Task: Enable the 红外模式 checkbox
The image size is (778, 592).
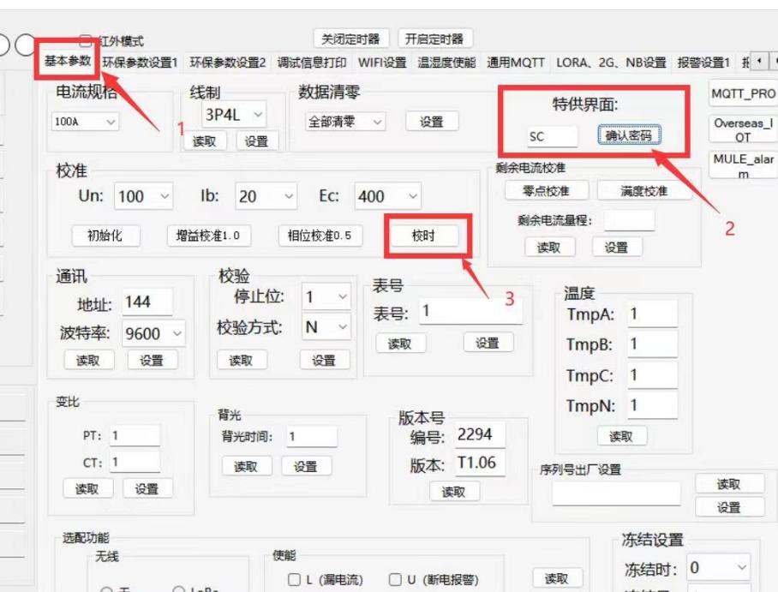Action: 85,40
